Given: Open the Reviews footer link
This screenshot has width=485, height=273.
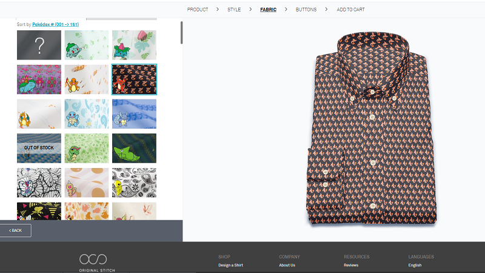Looking at the screenshot, I should click(x=351, y=265).
